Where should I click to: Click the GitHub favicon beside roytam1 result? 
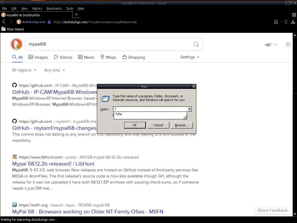click(15, 121)
